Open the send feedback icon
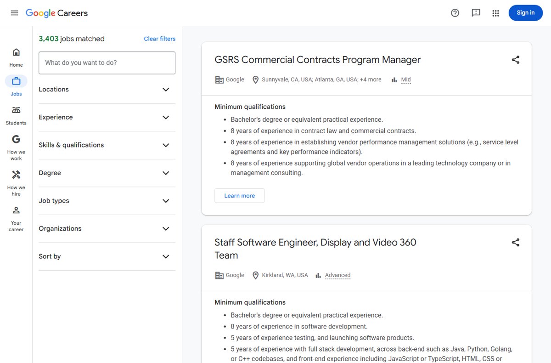Image resolution: width=551 pixels, height=363 pixels. pos(476,13)
